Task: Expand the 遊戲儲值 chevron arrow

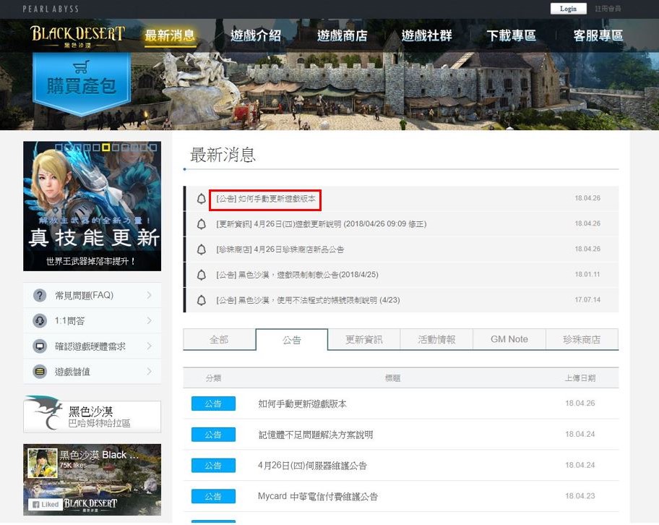Action: pyautogui.click(x=149, y=372)
